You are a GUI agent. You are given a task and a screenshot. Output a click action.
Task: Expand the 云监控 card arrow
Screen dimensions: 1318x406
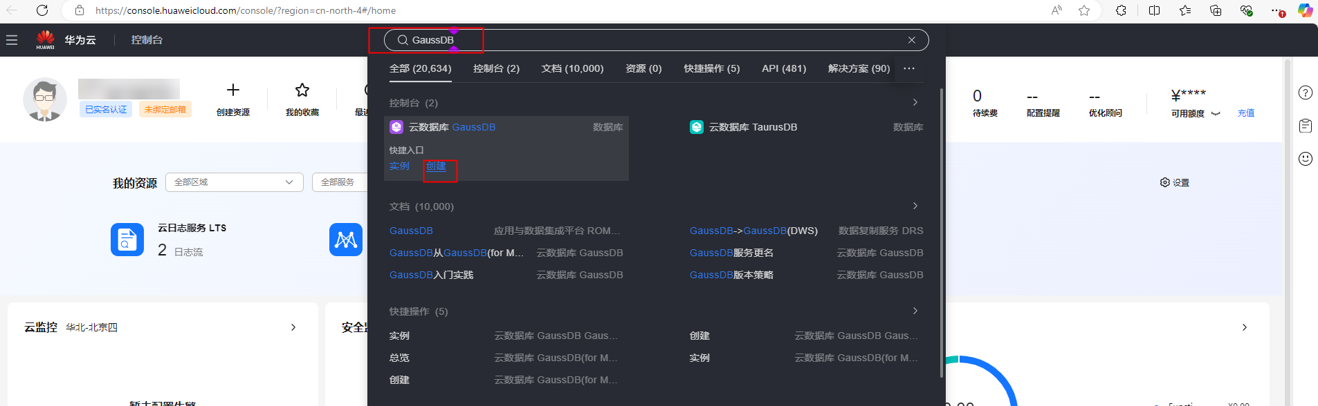pos(293,327)
